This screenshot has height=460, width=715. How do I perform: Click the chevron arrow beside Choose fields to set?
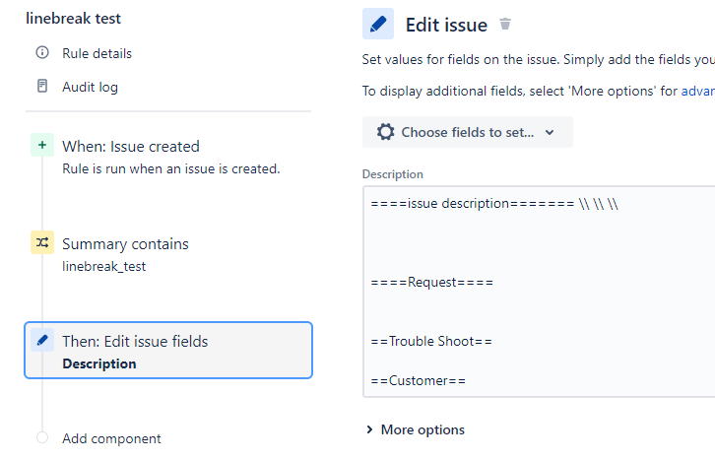550,132
